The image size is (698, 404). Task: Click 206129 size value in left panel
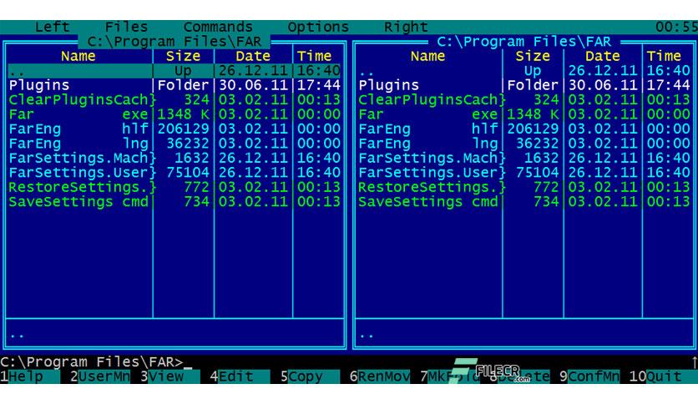coord(183,129)
